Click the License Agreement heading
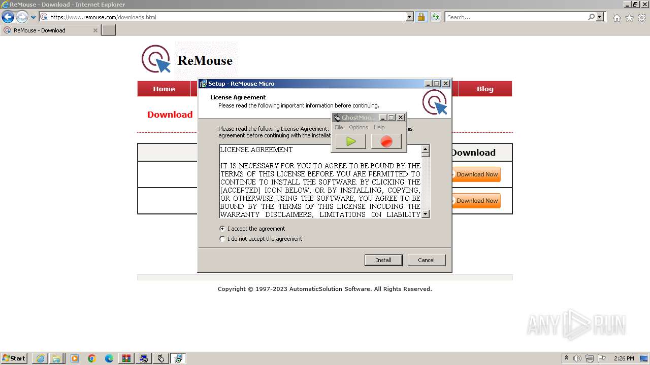The height and width of the screenshot is (365, 650). point(238,97)
